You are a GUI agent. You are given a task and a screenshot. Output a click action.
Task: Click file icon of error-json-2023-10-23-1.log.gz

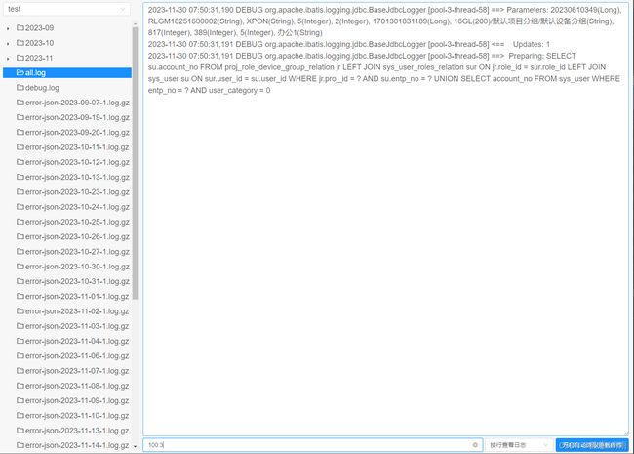[20, 191]
